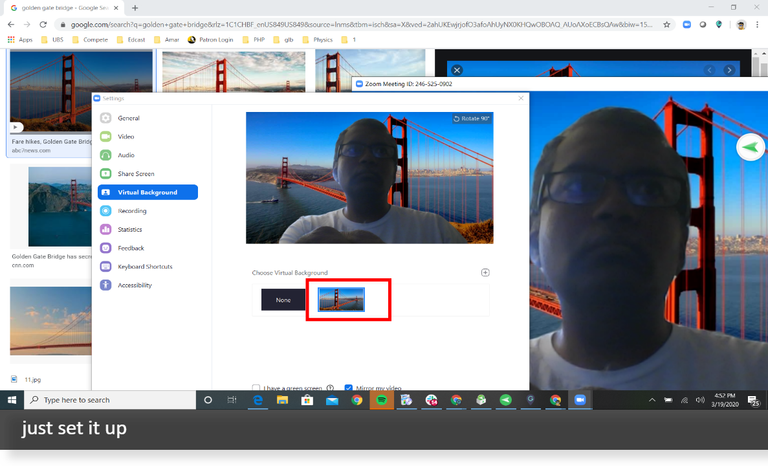Open Keyboard Shortcuts settings
Screen dimensions: 768x466
(x=144, y=266)
